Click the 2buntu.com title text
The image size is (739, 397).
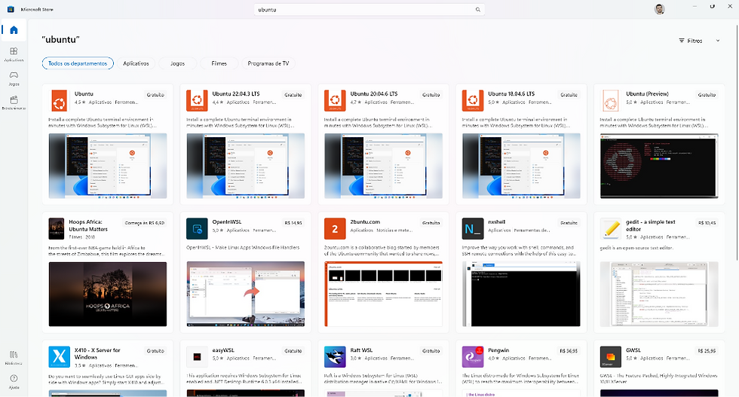[365, 221]
